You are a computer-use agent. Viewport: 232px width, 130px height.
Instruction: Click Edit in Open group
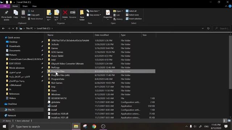pos(117,15)
